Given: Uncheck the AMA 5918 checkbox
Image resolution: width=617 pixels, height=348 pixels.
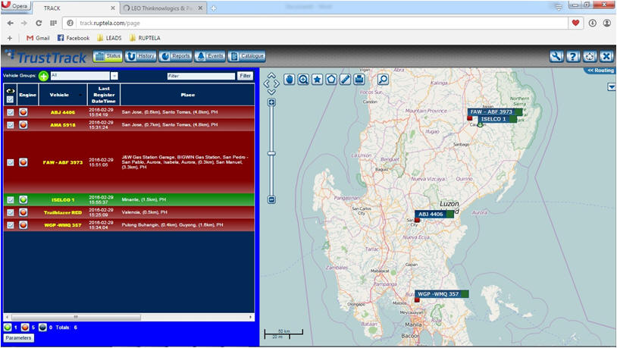Looking at the screenshot, I should click(x=10, y=125).
